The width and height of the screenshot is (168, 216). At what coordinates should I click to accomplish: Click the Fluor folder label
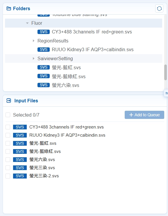tap(37, 23)
